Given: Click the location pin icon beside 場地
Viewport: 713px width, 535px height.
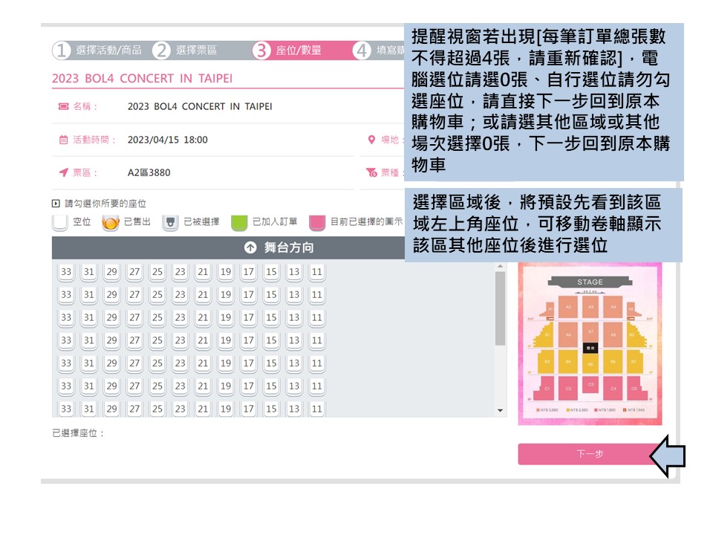Looking at the screenshot, I should (371, 140).
